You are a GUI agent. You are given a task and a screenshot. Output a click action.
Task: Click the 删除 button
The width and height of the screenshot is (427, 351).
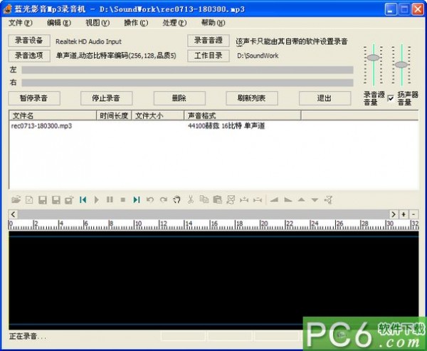179,98
